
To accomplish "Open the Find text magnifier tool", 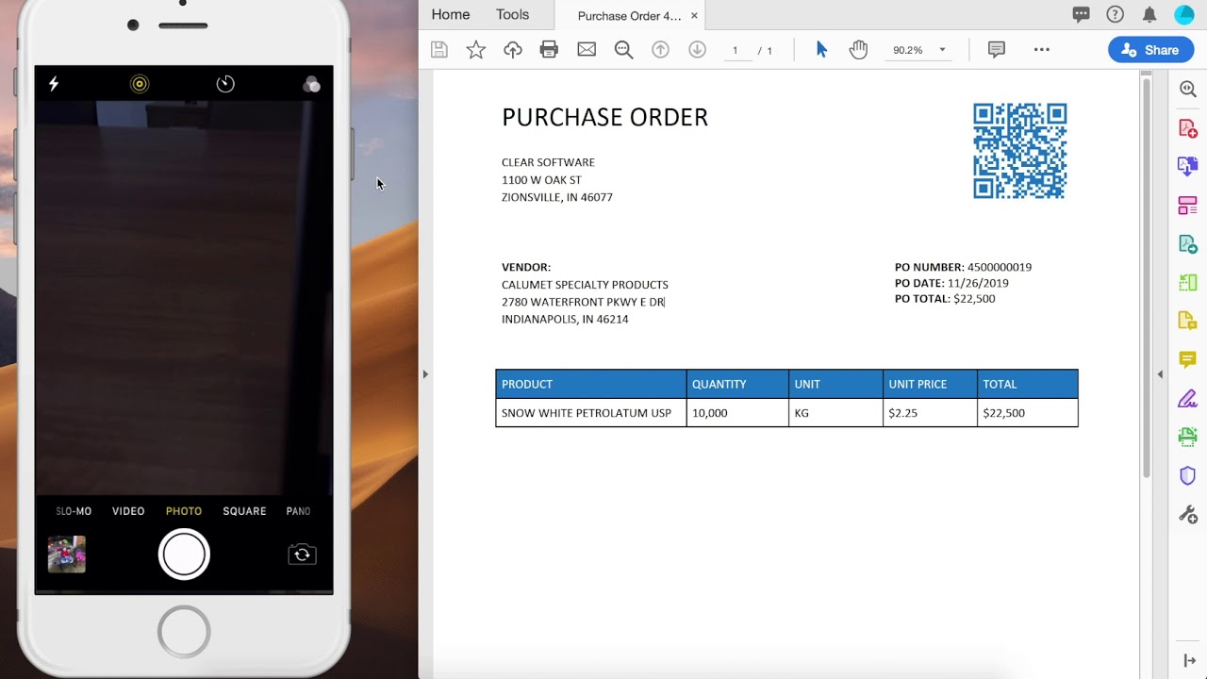I will tap(623, 50).
